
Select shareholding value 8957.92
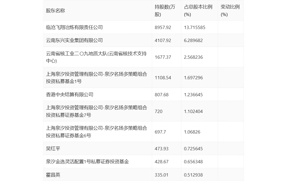pos(163,27)
